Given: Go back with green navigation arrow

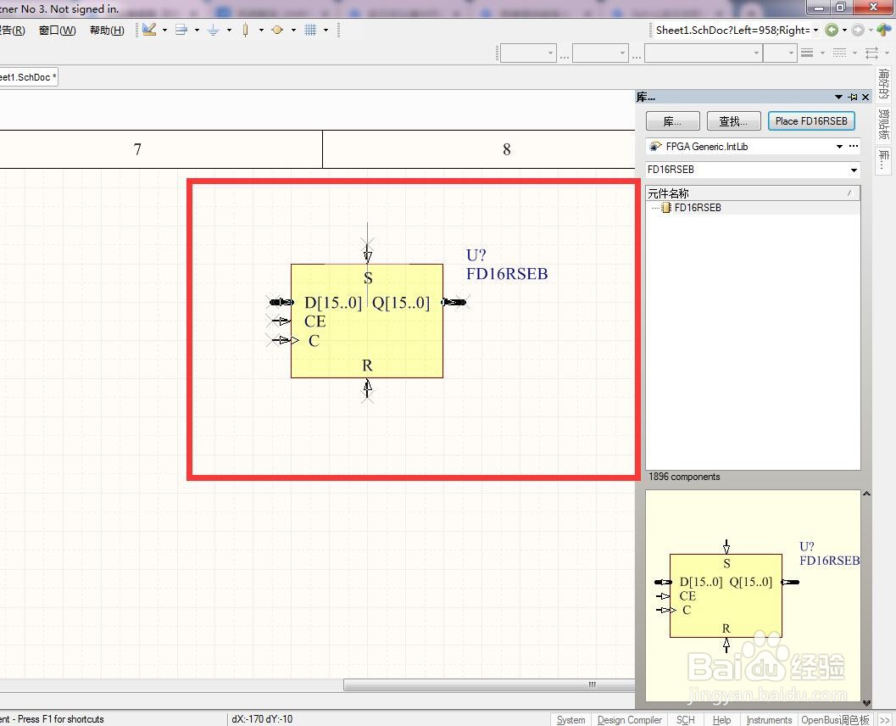Looking at the screenshot, I should pos(832,31).
